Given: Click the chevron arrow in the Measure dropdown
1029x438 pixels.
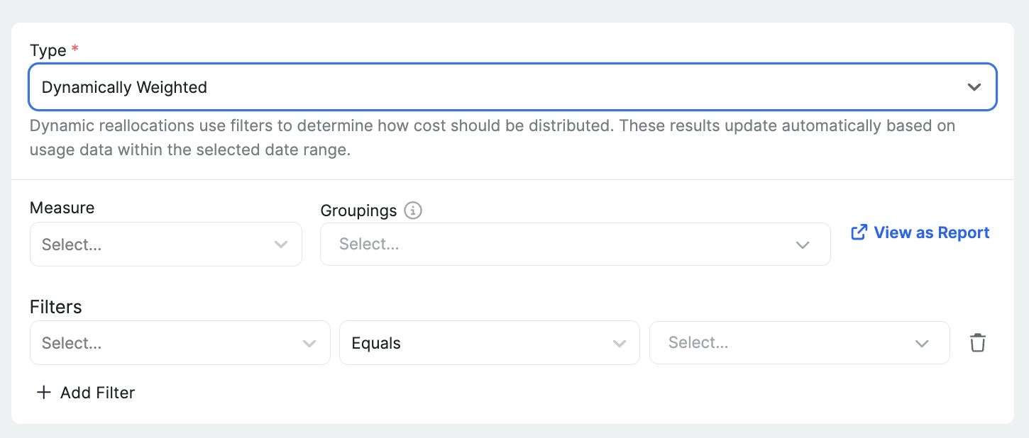Looking at the screenshot, I should (x=281, y=245).
